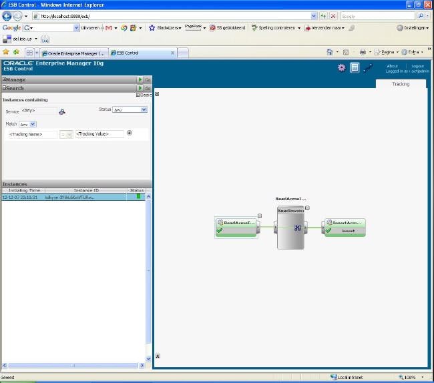The height and width of the screenshot is (383, 434).
Task: Open the Gmail icon in Google toolbar
Action: click(x=109, y=28)
